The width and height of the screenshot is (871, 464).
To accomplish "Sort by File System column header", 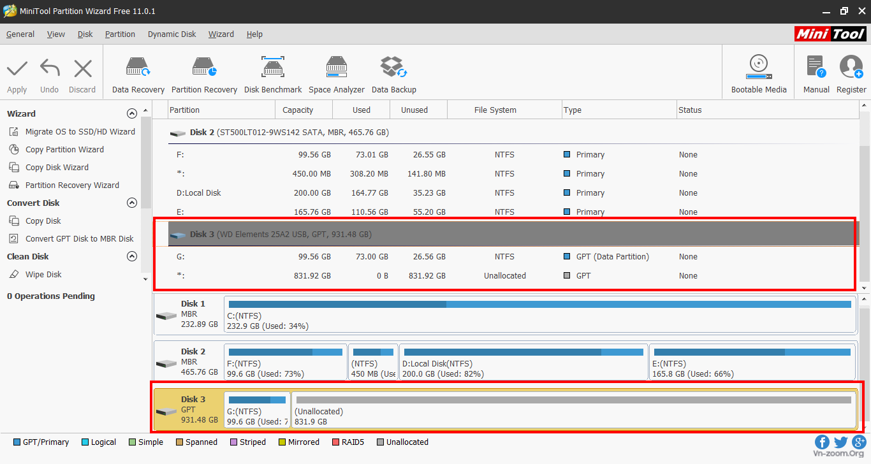I will click(504, 110).
